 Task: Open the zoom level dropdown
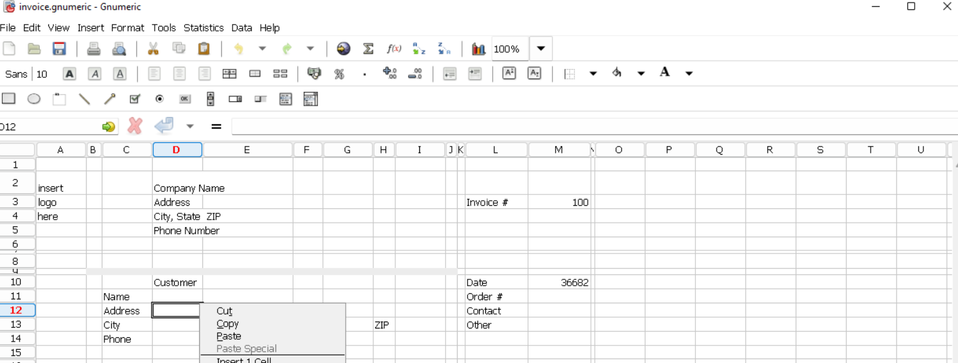tap(539, 48)
